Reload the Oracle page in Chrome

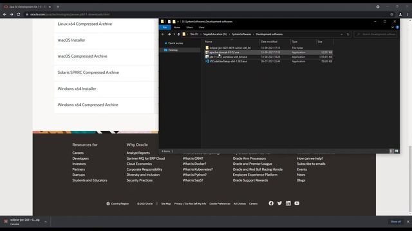(19, 14)
